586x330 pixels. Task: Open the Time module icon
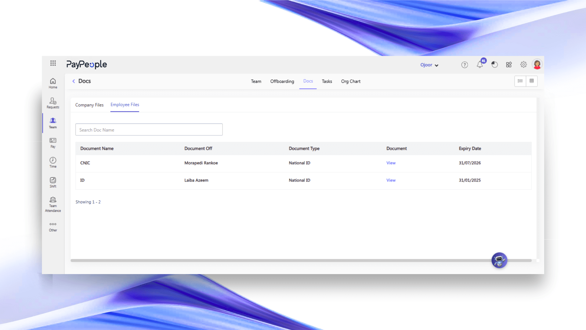pos(53,162)
